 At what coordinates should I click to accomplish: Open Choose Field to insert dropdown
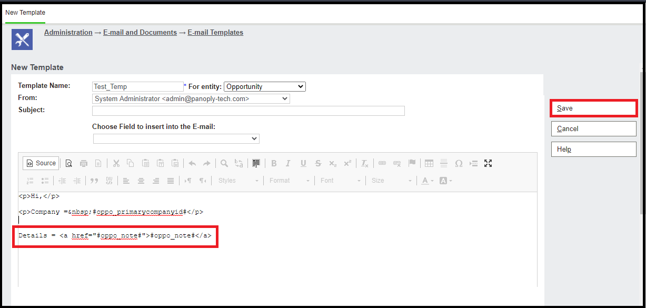point(176,138)
